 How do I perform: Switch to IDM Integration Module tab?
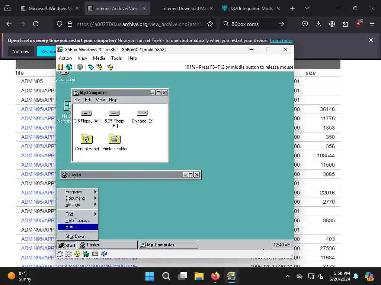[252, 9]
